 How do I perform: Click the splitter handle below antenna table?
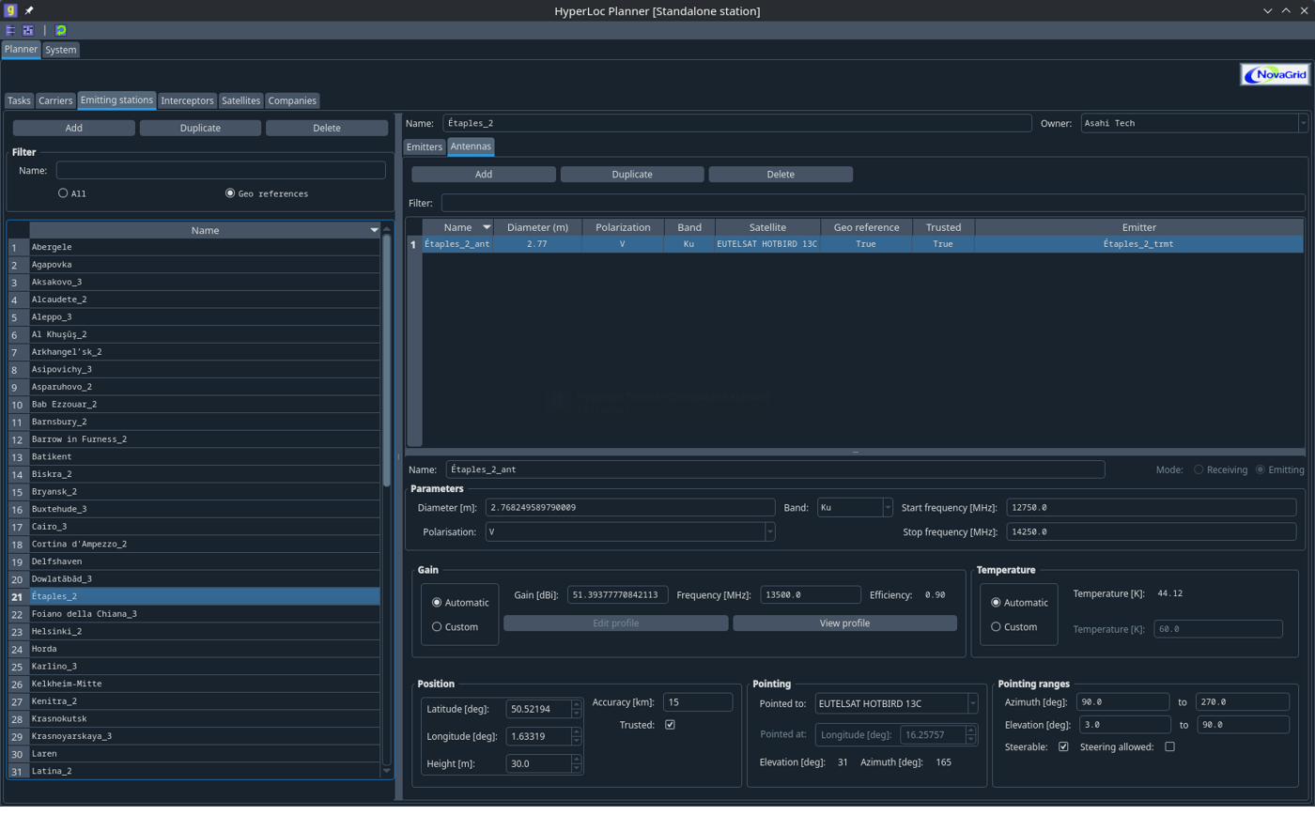point(855,453)
